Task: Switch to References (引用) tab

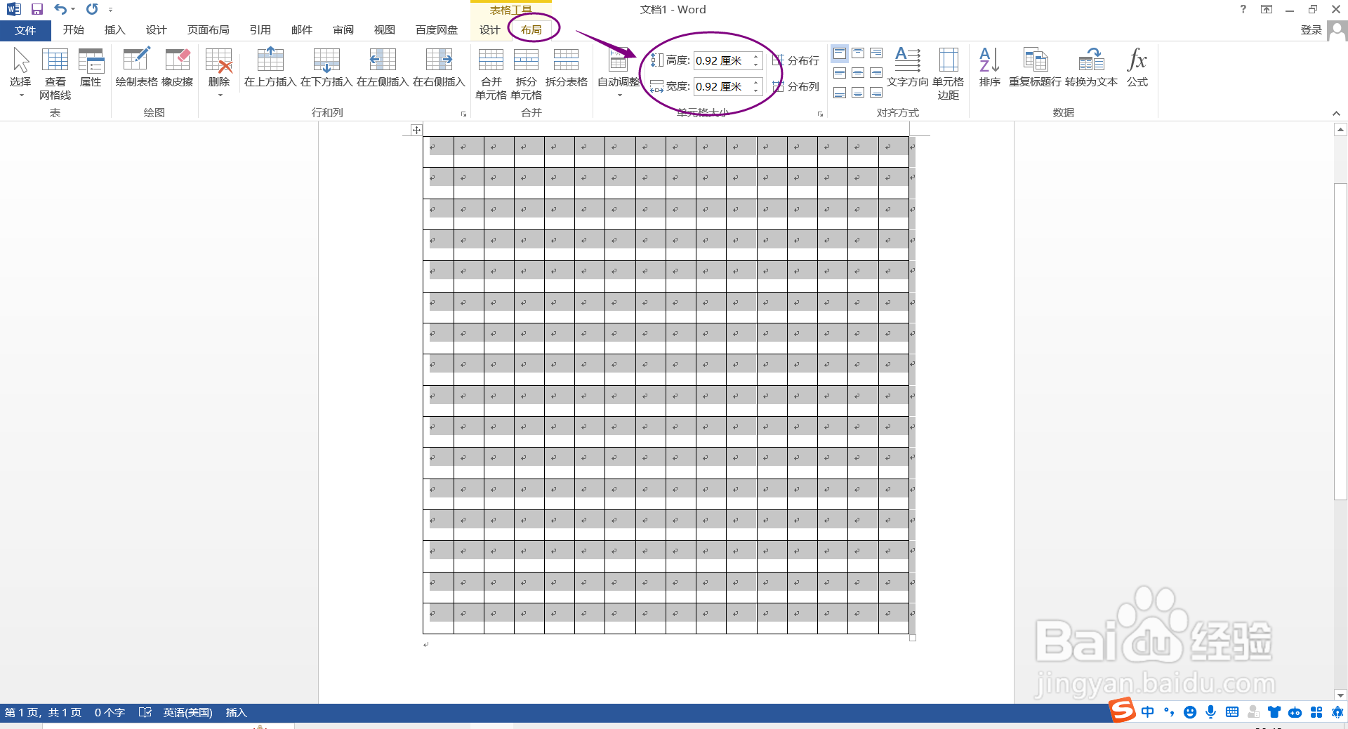Action: [260, 30]
